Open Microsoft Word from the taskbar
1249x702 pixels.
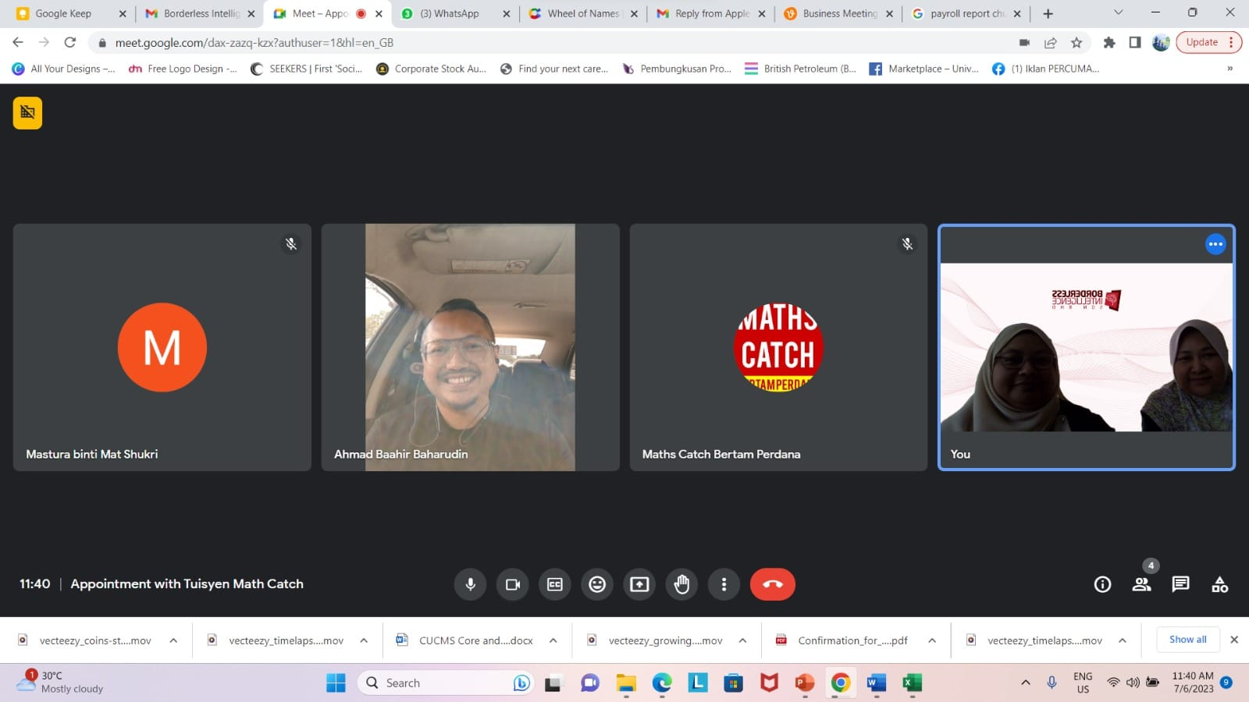pyautogui.click(x=876, y=682)
